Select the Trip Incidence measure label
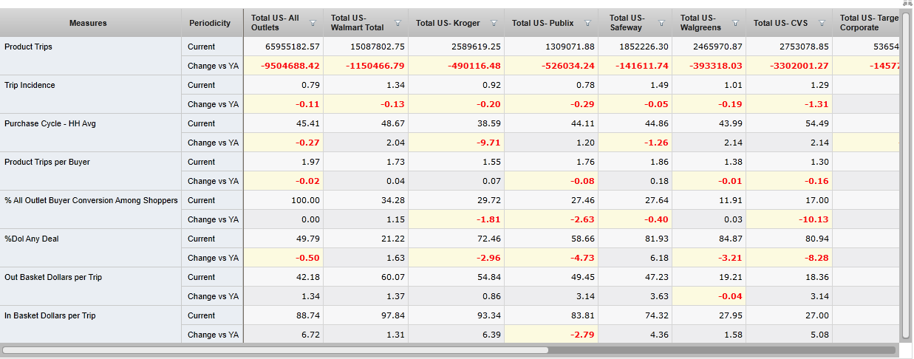Screen dimensions: 914x359 pos(30,85)
